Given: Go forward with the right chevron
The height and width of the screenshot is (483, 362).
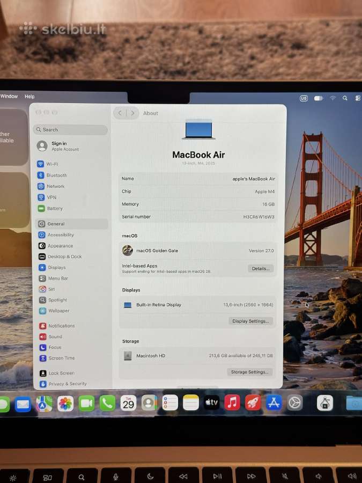Looking at the screenshot, I should pyautogui.click(x=132, y=113).
